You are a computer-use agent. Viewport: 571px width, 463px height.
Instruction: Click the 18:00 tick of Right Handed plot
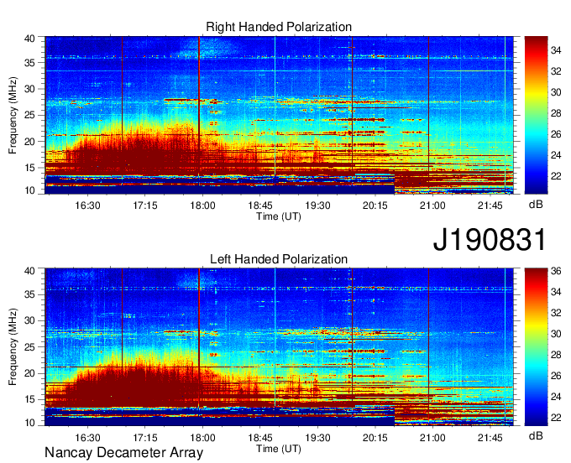pos(202,205)
